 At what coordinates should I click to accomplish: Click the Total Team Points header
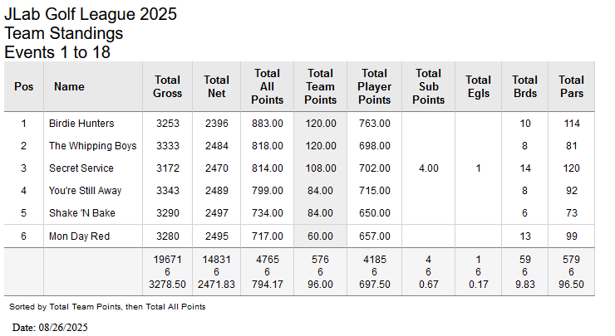point(320,86)
